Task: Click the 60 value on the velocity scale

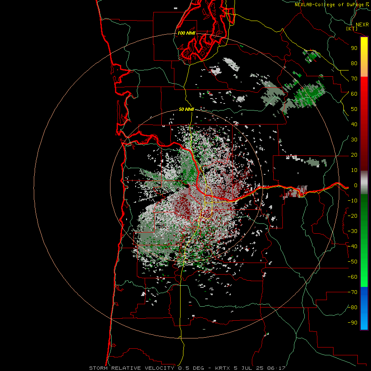Action: pyautogui.click(x=354, y=94)
